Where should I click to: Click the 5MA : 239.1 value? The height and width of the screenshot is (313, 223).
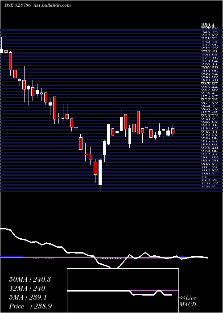tap(28, 297)
